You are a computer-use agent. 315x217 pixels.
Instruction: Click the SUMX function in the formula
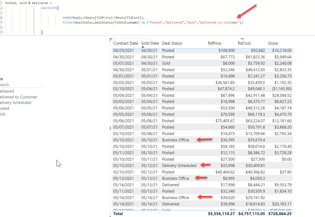(66, 18)
